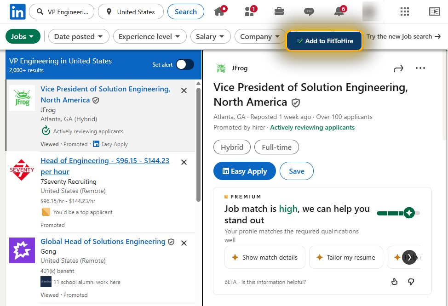Click the Easy Apply button
448x306 pixels.
coord(245,171)
